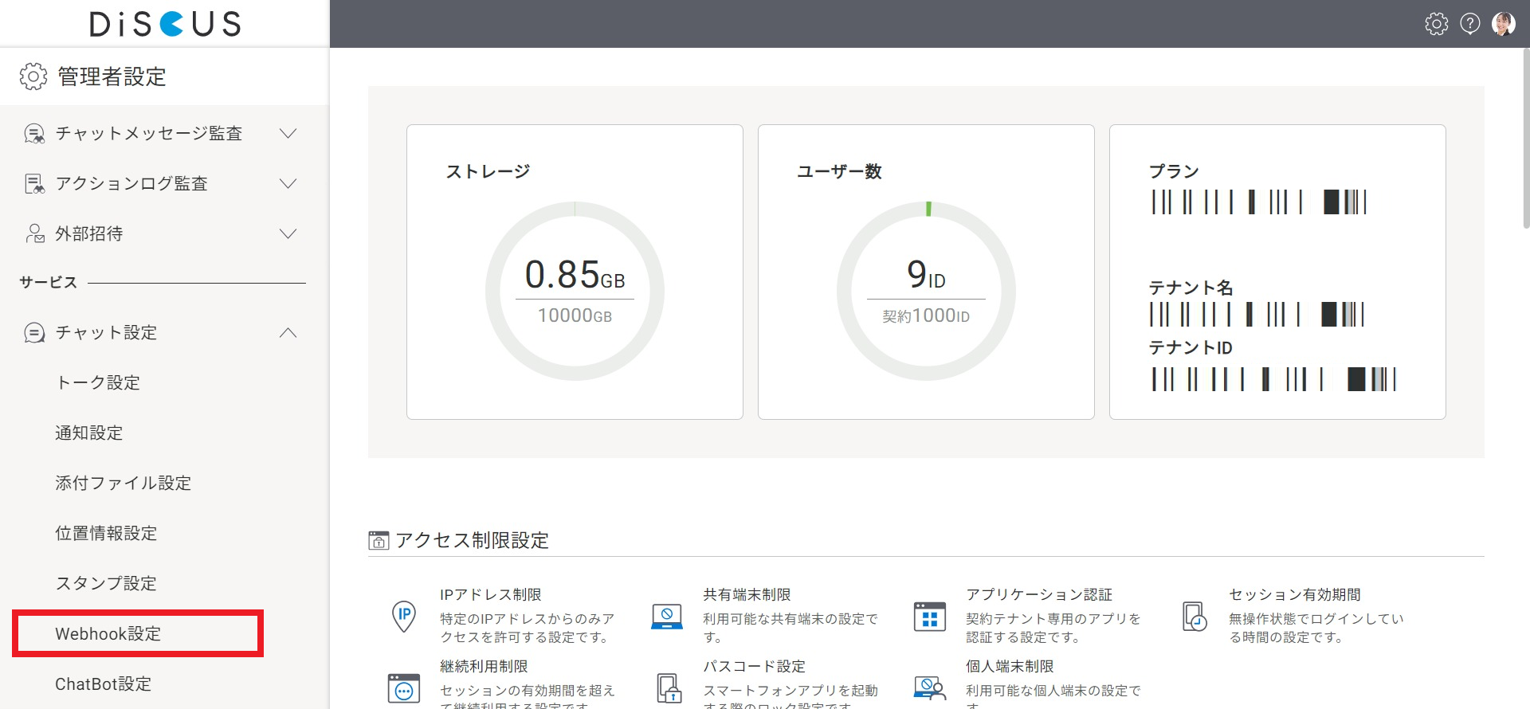
Task: Open トーク設定 menu item
Action: coord(98,383)
